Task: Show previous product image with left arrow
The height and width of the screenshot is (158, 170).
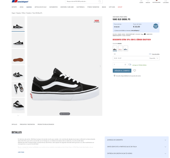Action: (29, 66)
